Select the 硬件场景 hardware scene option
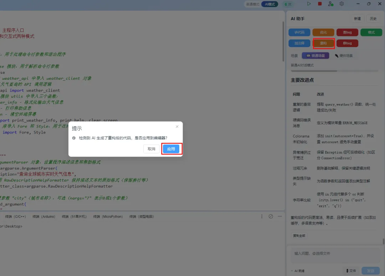 (344, 56)
